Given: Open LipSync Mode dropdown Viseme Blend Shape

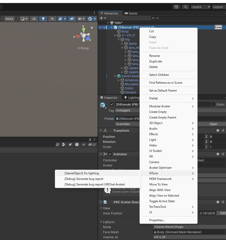Looking at the screenshot, I should click(x=189, y=227).
